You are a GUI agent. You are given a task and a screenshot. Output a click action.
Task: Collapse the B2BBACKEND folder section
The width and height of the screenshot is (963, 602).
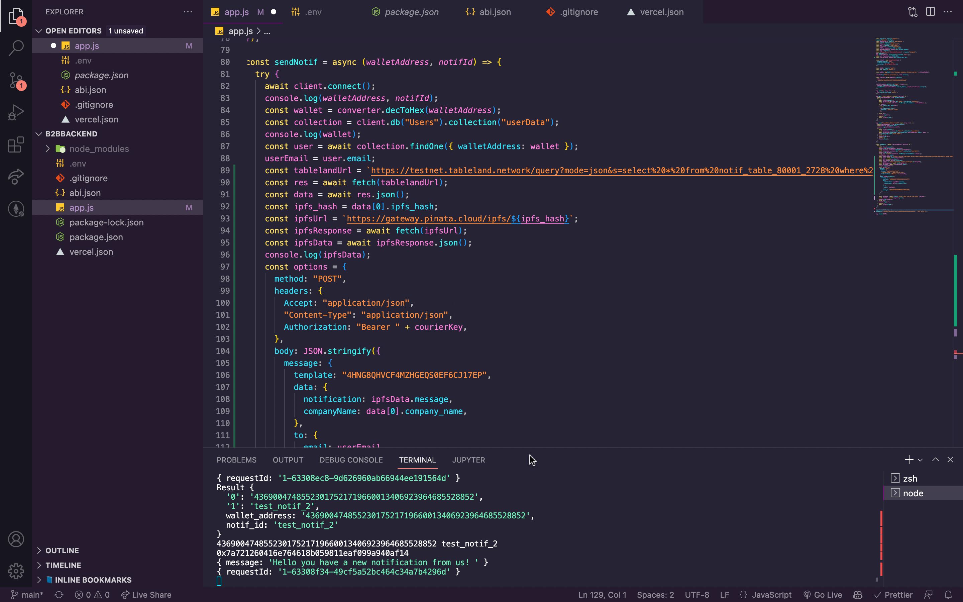pyautogui.click(x=39, y=134)
